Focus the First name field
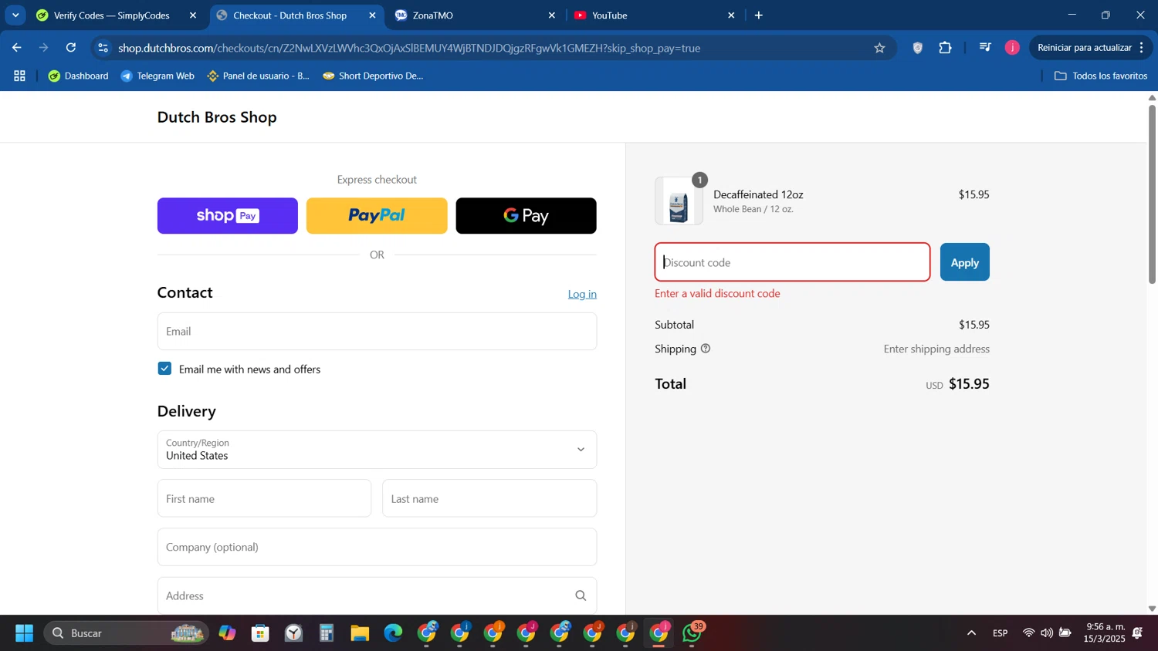The width and height of the screenshot is (1158, 651). pos(264,498)
